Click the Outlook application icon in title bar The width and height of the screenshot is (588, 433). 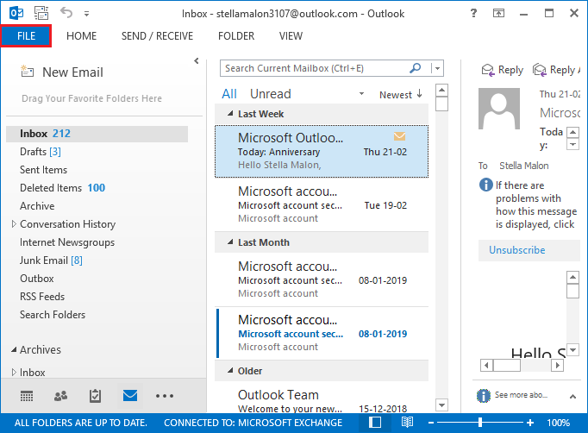(16, 14)
